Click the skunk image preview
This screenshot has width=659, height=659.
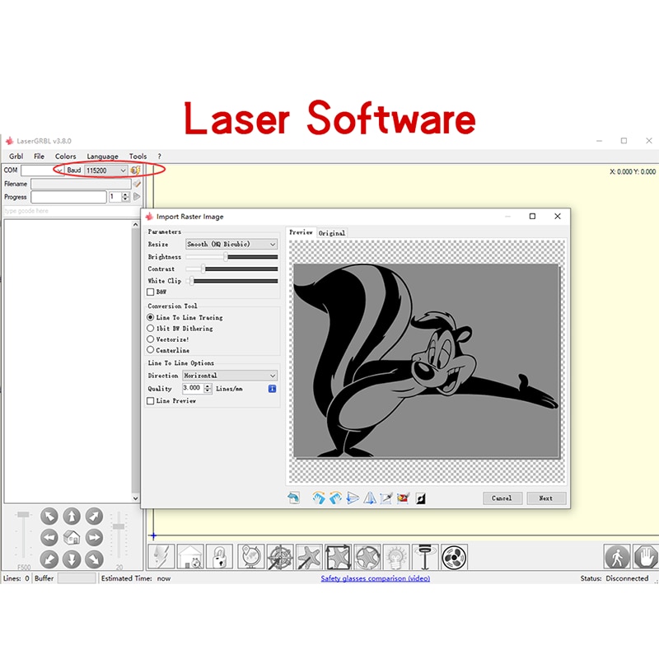pos(426,361)
